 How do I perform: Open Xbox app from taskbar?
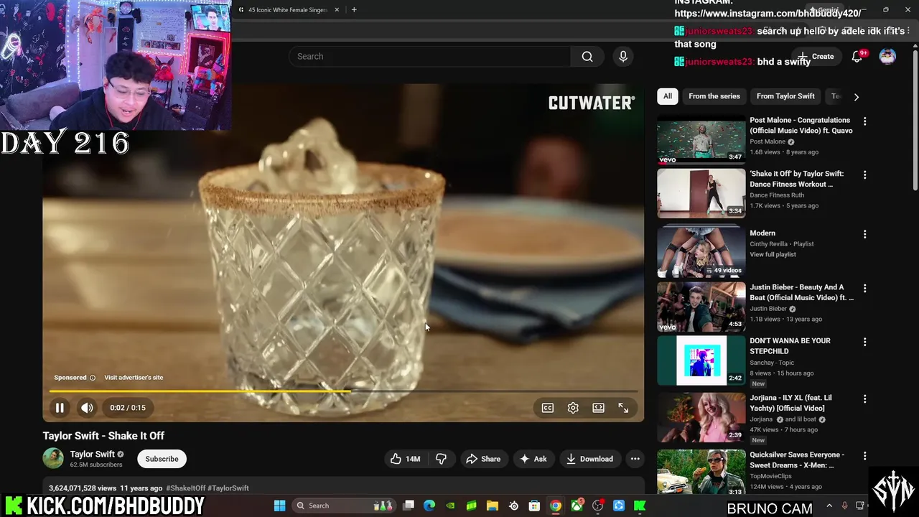pyautogui.click(x=577, y=506)
